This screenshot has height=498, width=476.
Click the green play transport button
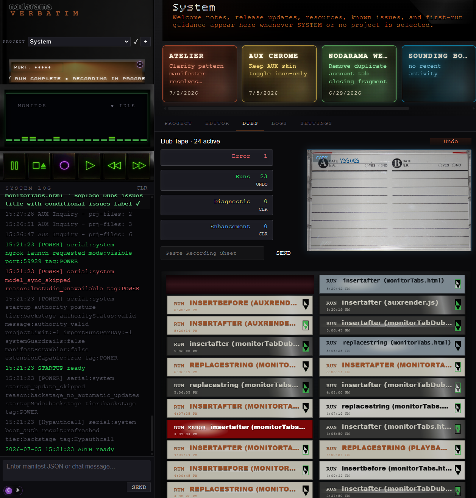[x=90, y=165]
